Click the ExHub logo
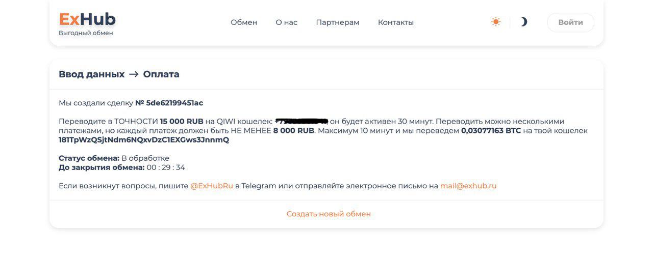Image resolution: width=653 pixels, height=257 pixels. (87, 19)
